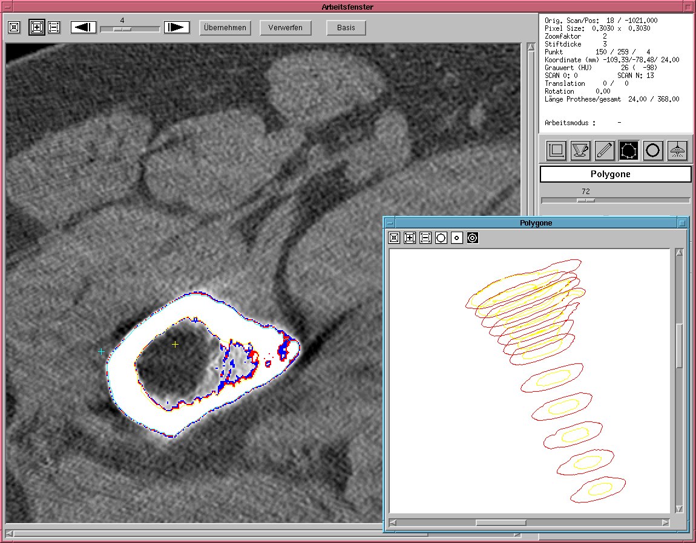This screenshot has height=543, width=696.
Task: Click zoom out icon in Polygone window
Action: coord(425,238)
